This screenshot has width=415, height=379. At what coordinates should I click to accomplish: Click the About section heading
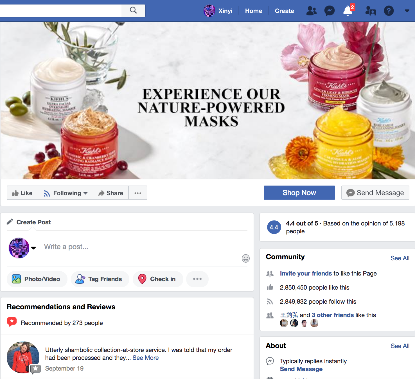[x=276, y=346]
